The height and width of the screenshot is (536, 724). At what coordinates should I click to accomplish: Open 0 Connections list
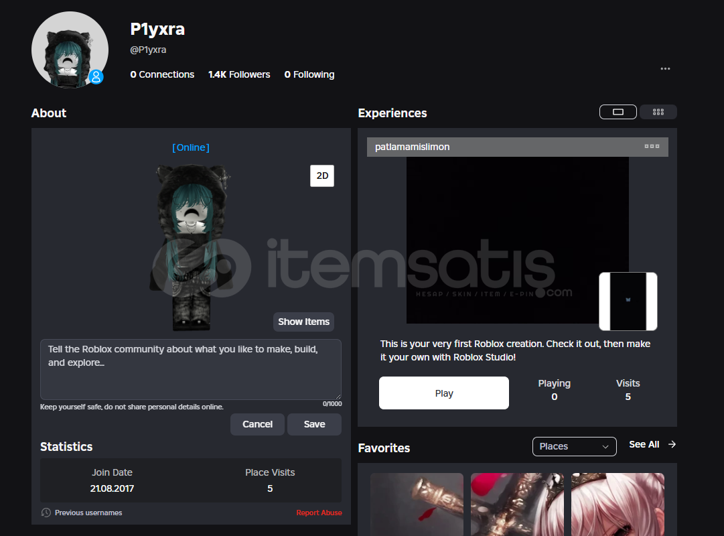pyautogui.click(x=162, y=74)
